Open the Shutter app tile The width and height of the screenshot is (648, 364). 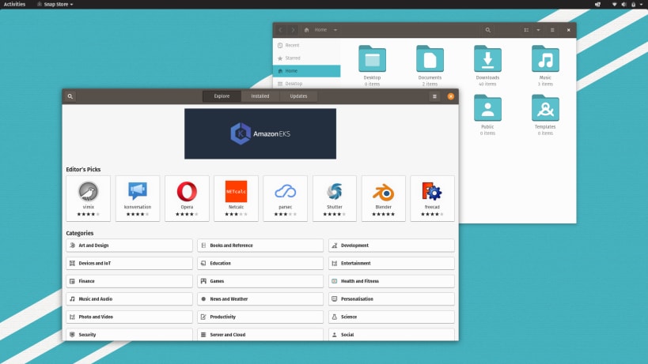[x=335, y=198]
